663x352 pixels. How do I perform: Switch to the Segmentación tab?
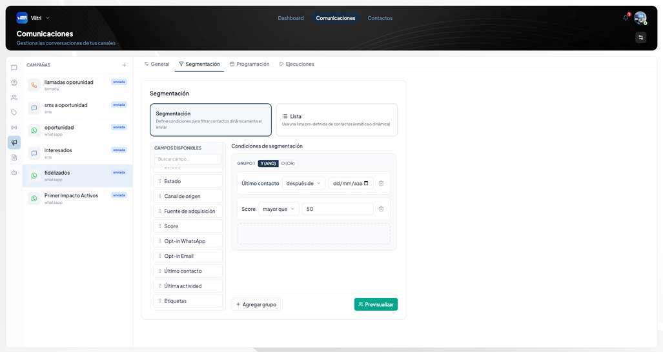[x=199, y=64]
